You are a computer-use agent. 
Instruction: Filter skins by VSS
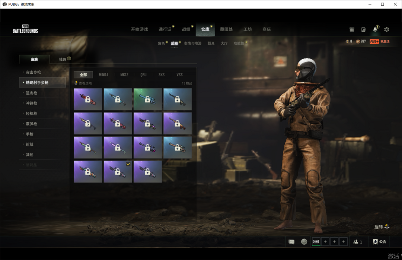click(179, 74)
